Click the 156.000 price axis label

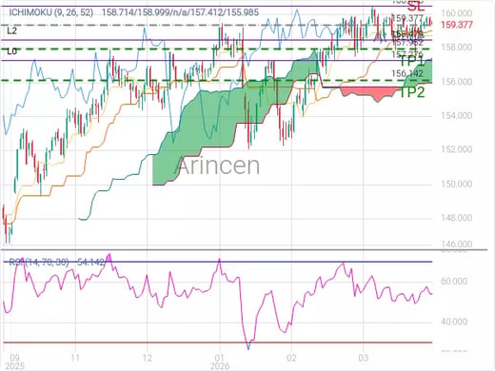[457, 82]
